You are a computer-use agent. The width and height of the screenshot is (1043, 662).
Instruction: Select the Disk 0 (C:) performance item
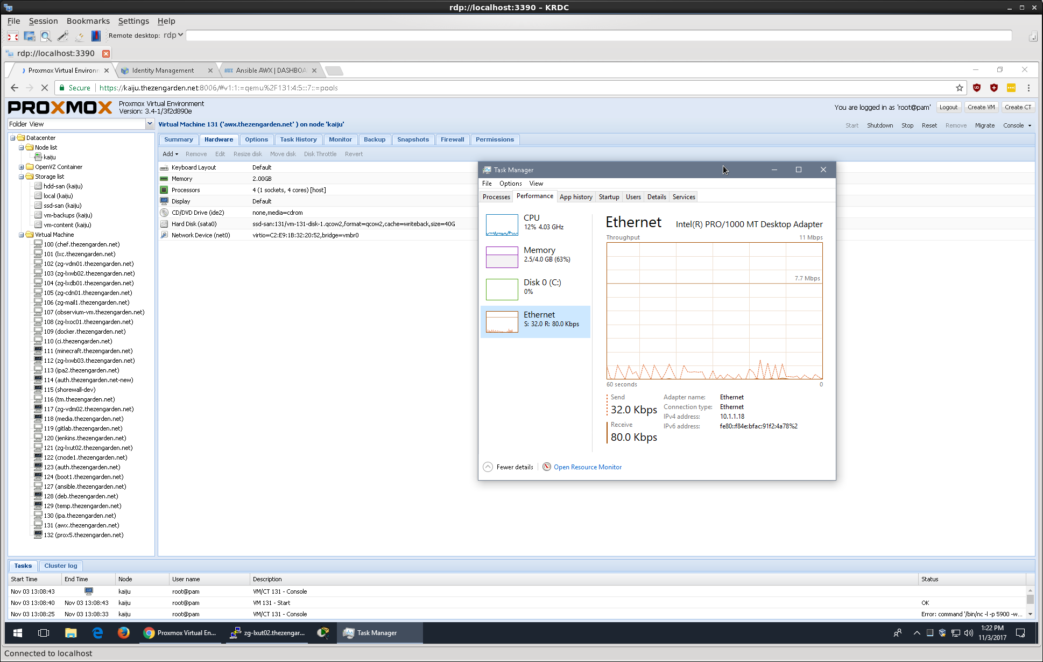(535, 289)
